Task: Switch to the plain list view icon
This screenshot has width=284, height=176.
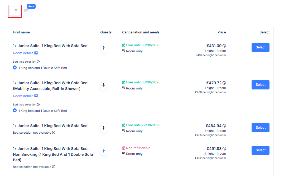Action: (15, 11)
